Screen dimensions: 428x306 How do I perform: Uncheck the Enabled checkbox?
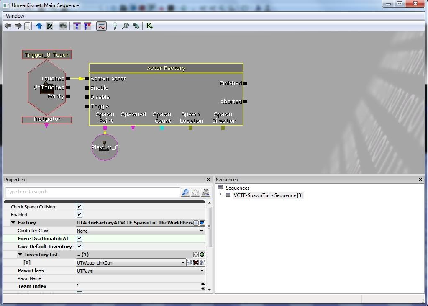tap(79, 215)
